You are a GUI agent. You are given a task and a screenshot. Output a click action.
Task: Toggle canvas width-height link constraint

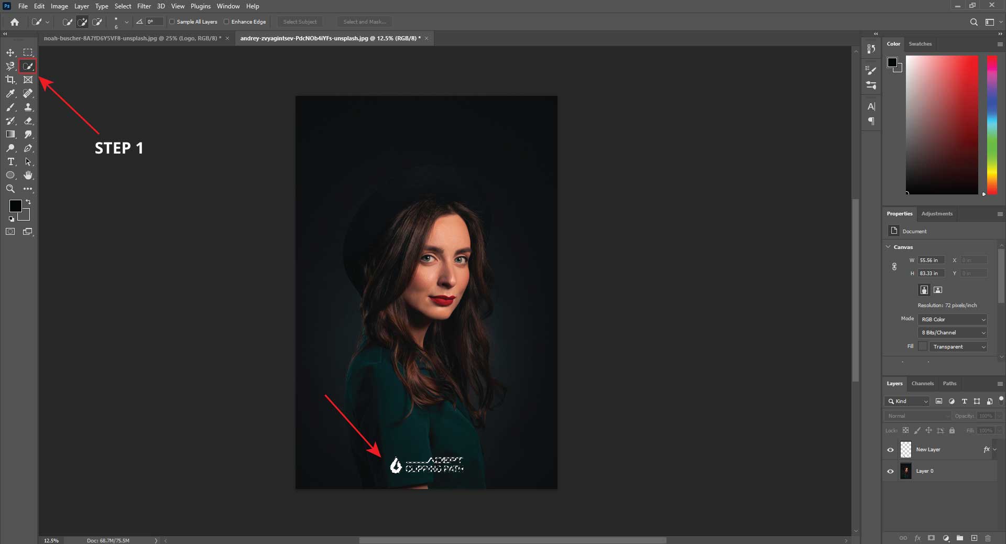894,267
